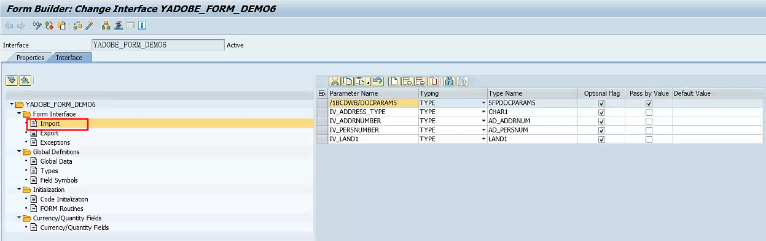Open the Where-Used hierarchy icon
Viewport: 766px width, 241px height.
pyautogui.click(x=106, y=26)
